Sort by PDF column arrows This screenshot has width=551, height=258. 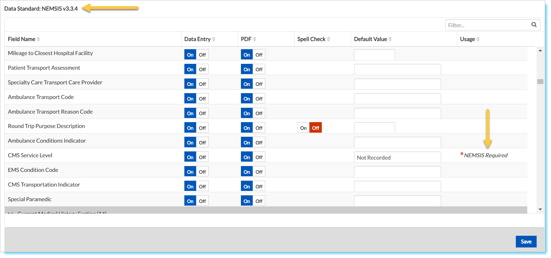pos(254,39)
